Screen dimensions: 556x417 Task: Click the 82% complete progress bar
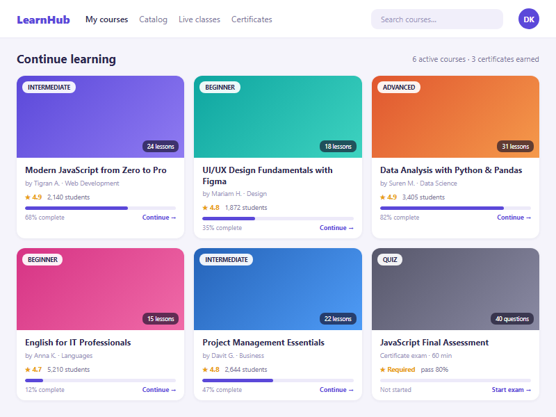click(x=455, y=208)
